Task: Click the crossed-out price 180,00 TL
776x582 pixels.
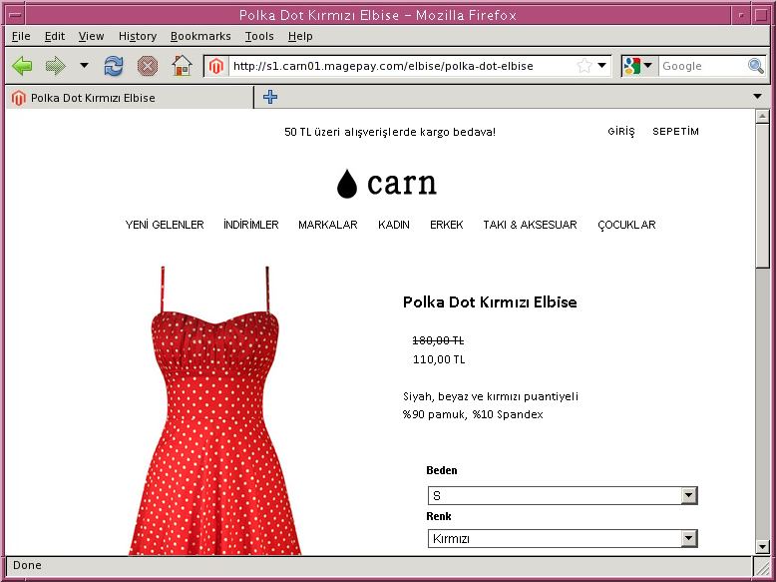Action: (438, 340)
